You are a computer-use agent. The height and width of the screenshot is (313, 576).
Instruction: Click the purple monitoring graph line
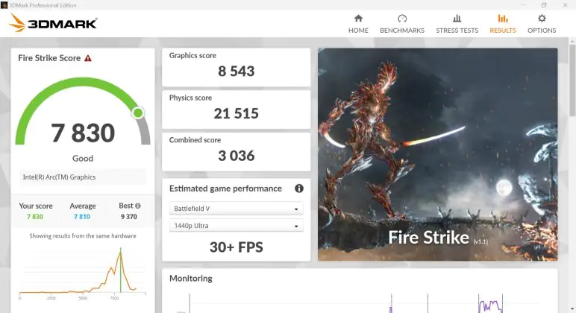pos(491,306)
